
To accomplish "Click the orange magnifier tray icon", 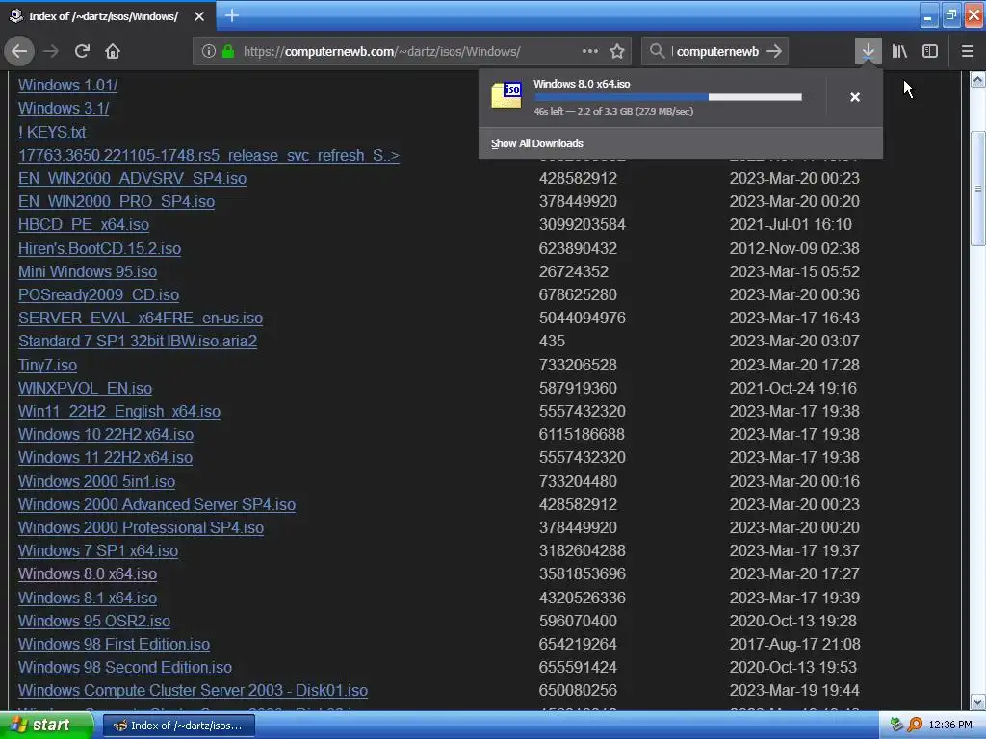I will [x=915, y=726].
